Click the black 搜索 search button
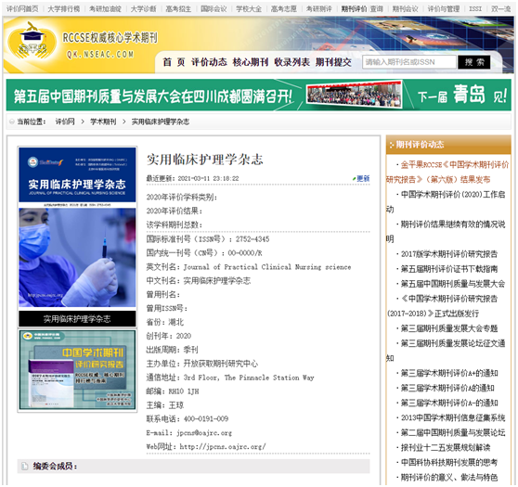The height and width of the screenshot is (487, 518). coord(474,62)
